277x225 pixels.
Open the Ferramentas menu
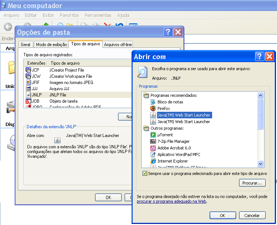98,15
